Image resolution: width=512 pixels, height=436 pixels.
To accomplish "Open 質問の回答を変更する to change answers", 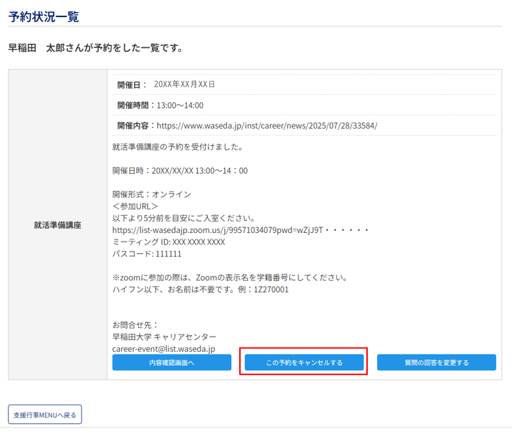I will tap(437, 362).
